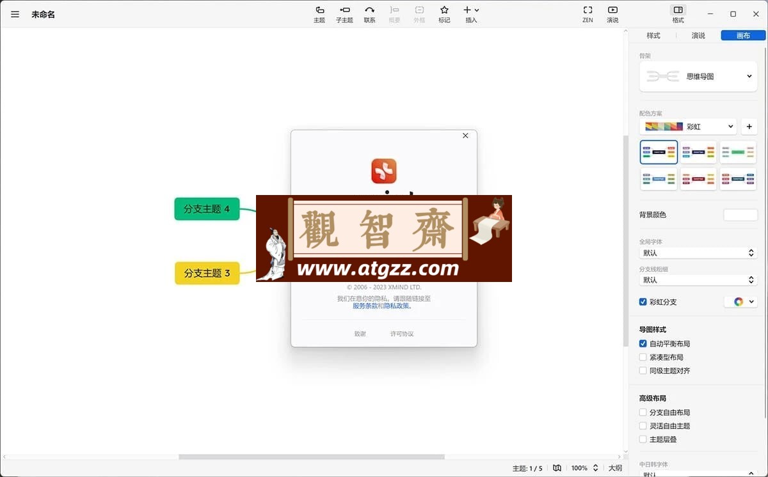Image resolution: width=768 pixels, height=477 pixels.
Task: Open the rainbow branch color dropdown
Action: coord(741,302)
